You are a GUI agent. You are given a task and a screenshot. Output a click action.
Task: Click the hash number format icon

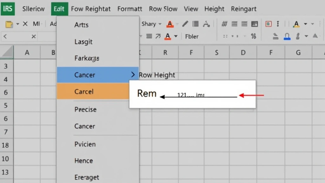224,24
